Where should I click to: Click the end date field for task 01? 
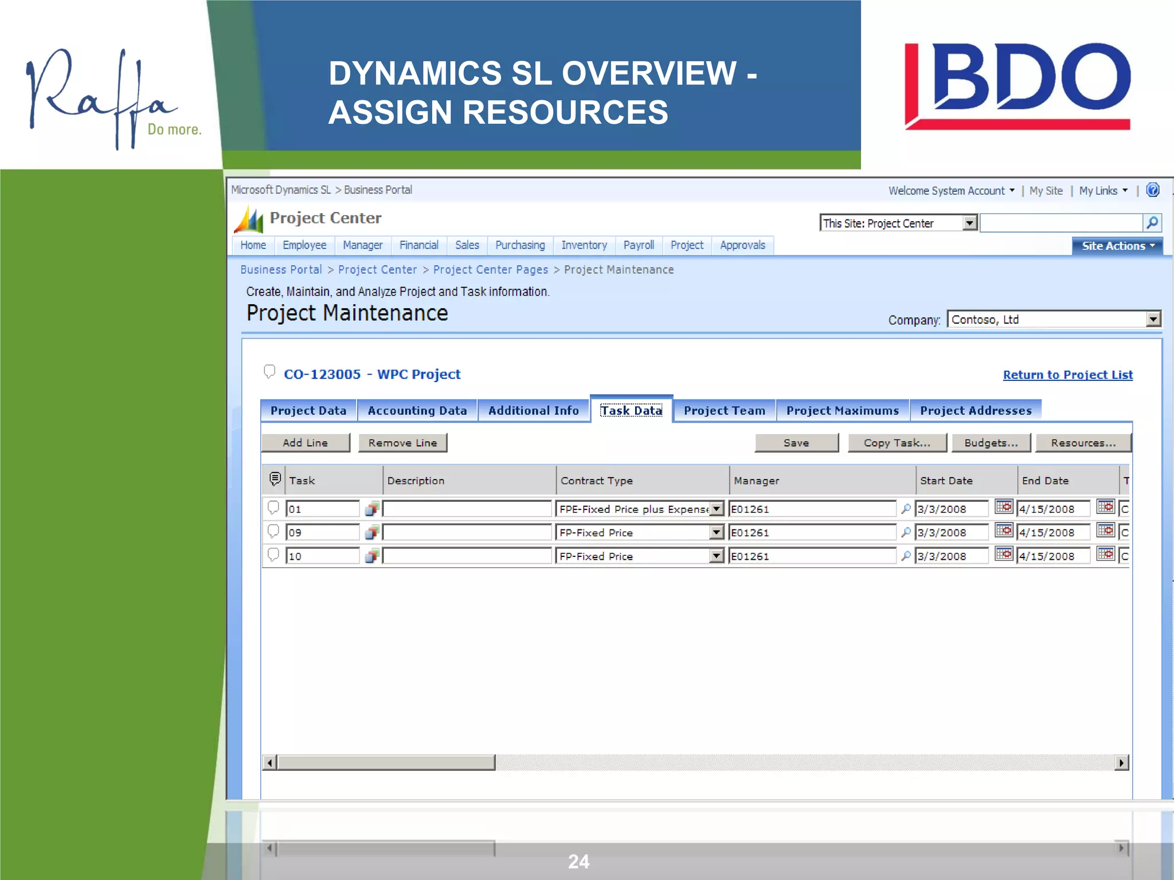click(1054, 509)
